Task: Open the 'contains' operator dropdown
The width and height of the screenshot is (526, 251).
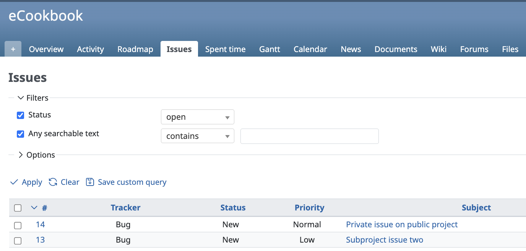Action: coord(197,136)
